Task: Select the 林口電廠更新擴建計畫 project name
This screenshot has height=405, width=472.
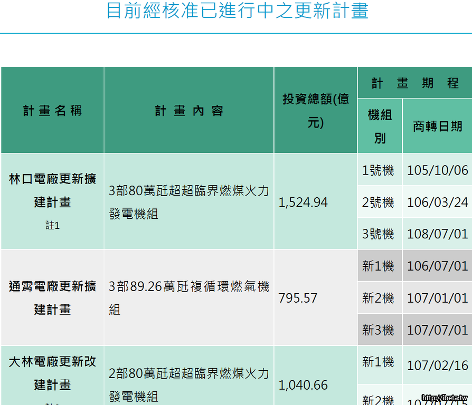Action: 52,190
